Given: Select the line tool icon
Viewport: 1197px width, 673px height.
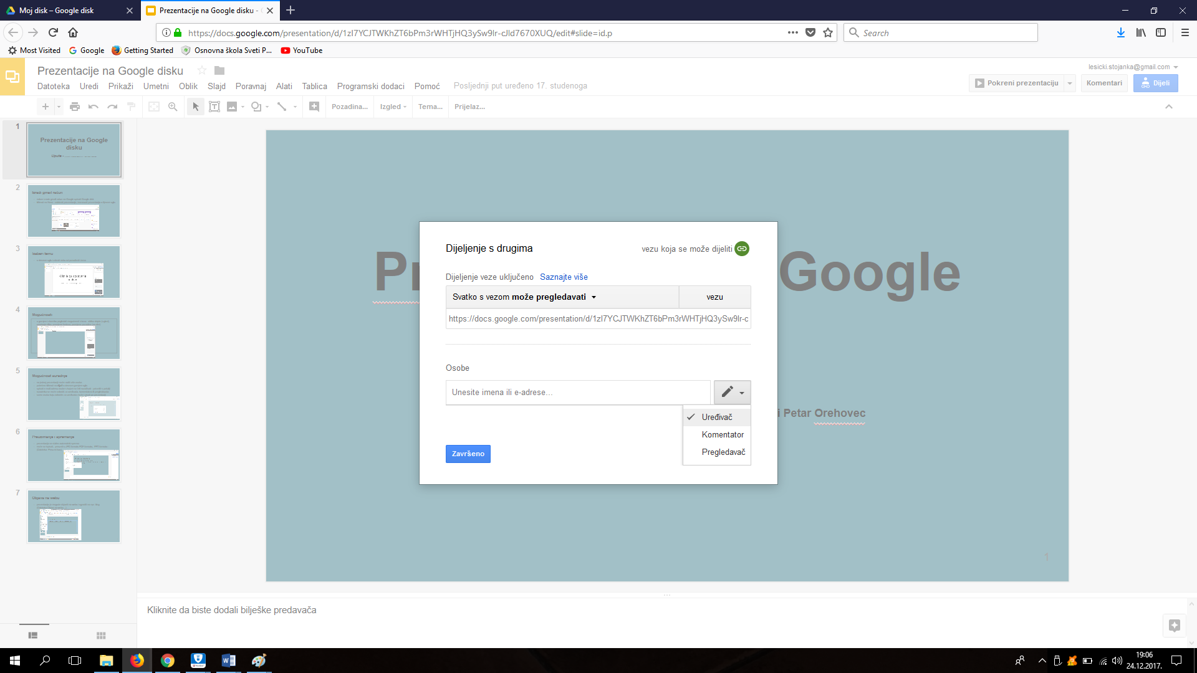Looking at the screenshot, I should point(282,107).
